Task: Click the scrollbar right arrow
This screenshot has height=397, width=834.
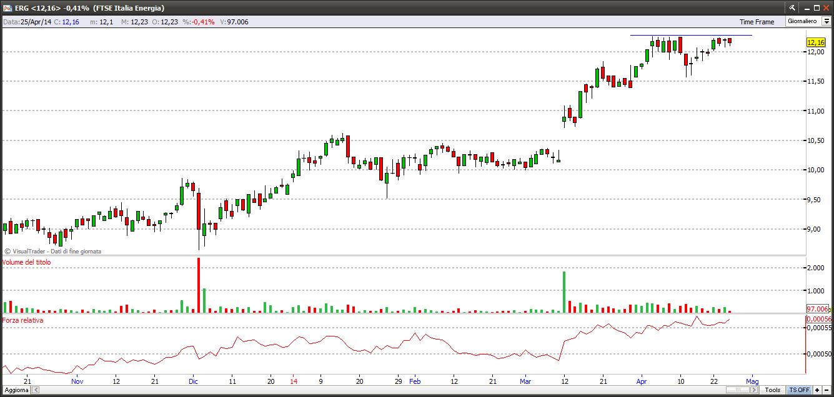Action: click(x=755, y=390)
